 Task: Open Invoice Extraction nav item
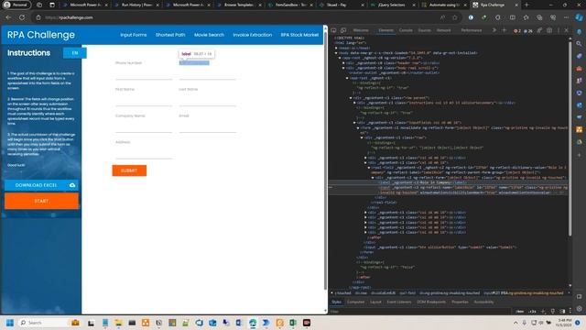(x=253, y=35)
